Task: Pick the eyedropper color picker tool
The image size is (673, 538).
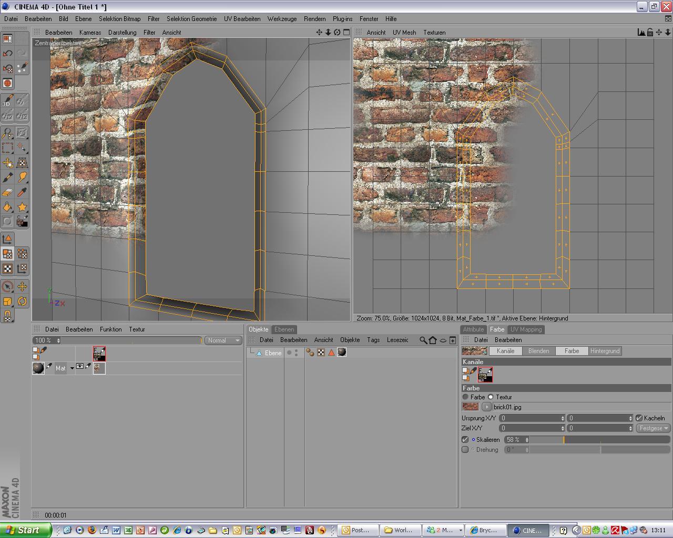Action: (x=22, y=192)
